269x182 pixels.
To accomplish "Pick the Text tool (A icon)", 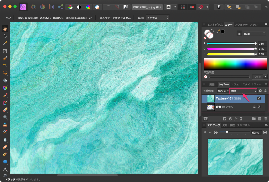I will tap(5, 169).
